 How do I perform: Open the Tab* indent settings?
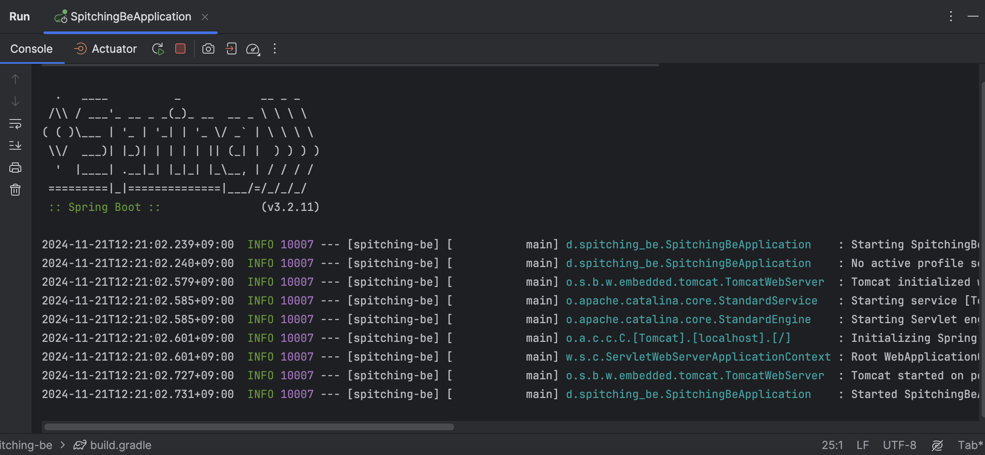(971, 445)
